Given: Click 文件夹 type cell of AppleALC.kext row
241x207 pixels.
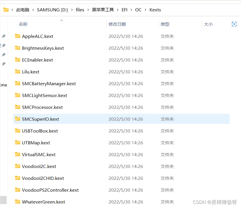Looking at the screenshot, I should (x=167, y=36).
